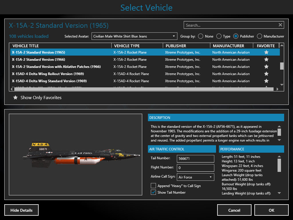Select Group by Manufacturer radio button
The image size is (293, 220).
[259, 36]
